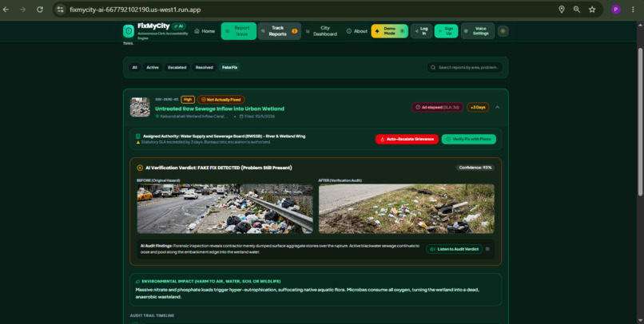Image resolution: width=644 pixels, height=324 pixels.
Task: Click the Assigned Authority clipboard icon
Action: point(138,136)
